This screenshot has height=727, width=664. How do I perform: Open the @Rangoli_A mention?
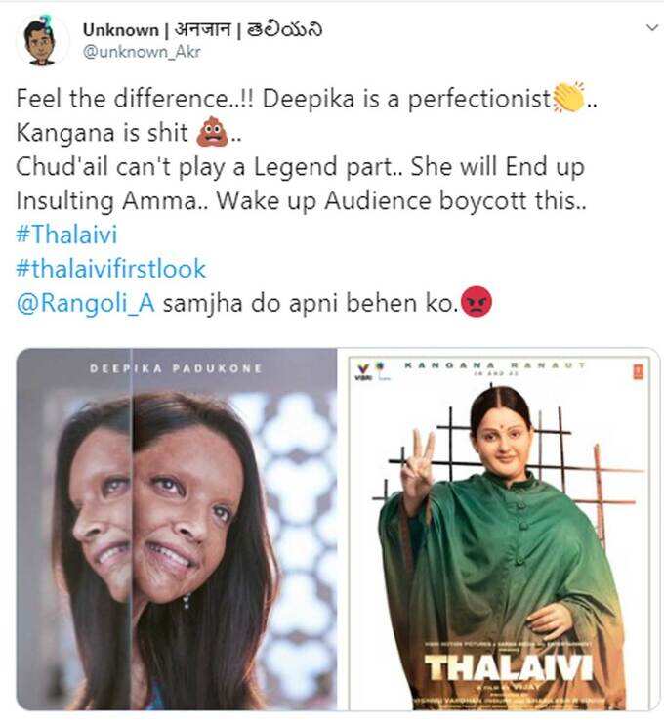[x=85, y=304]
